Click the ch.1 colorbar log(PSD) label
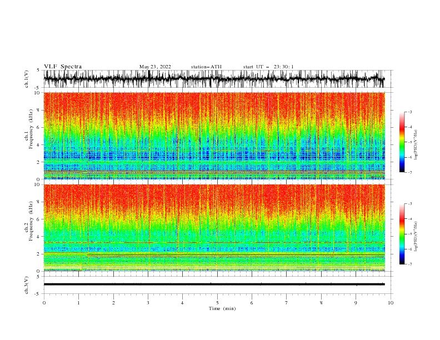 coord(416,145)
